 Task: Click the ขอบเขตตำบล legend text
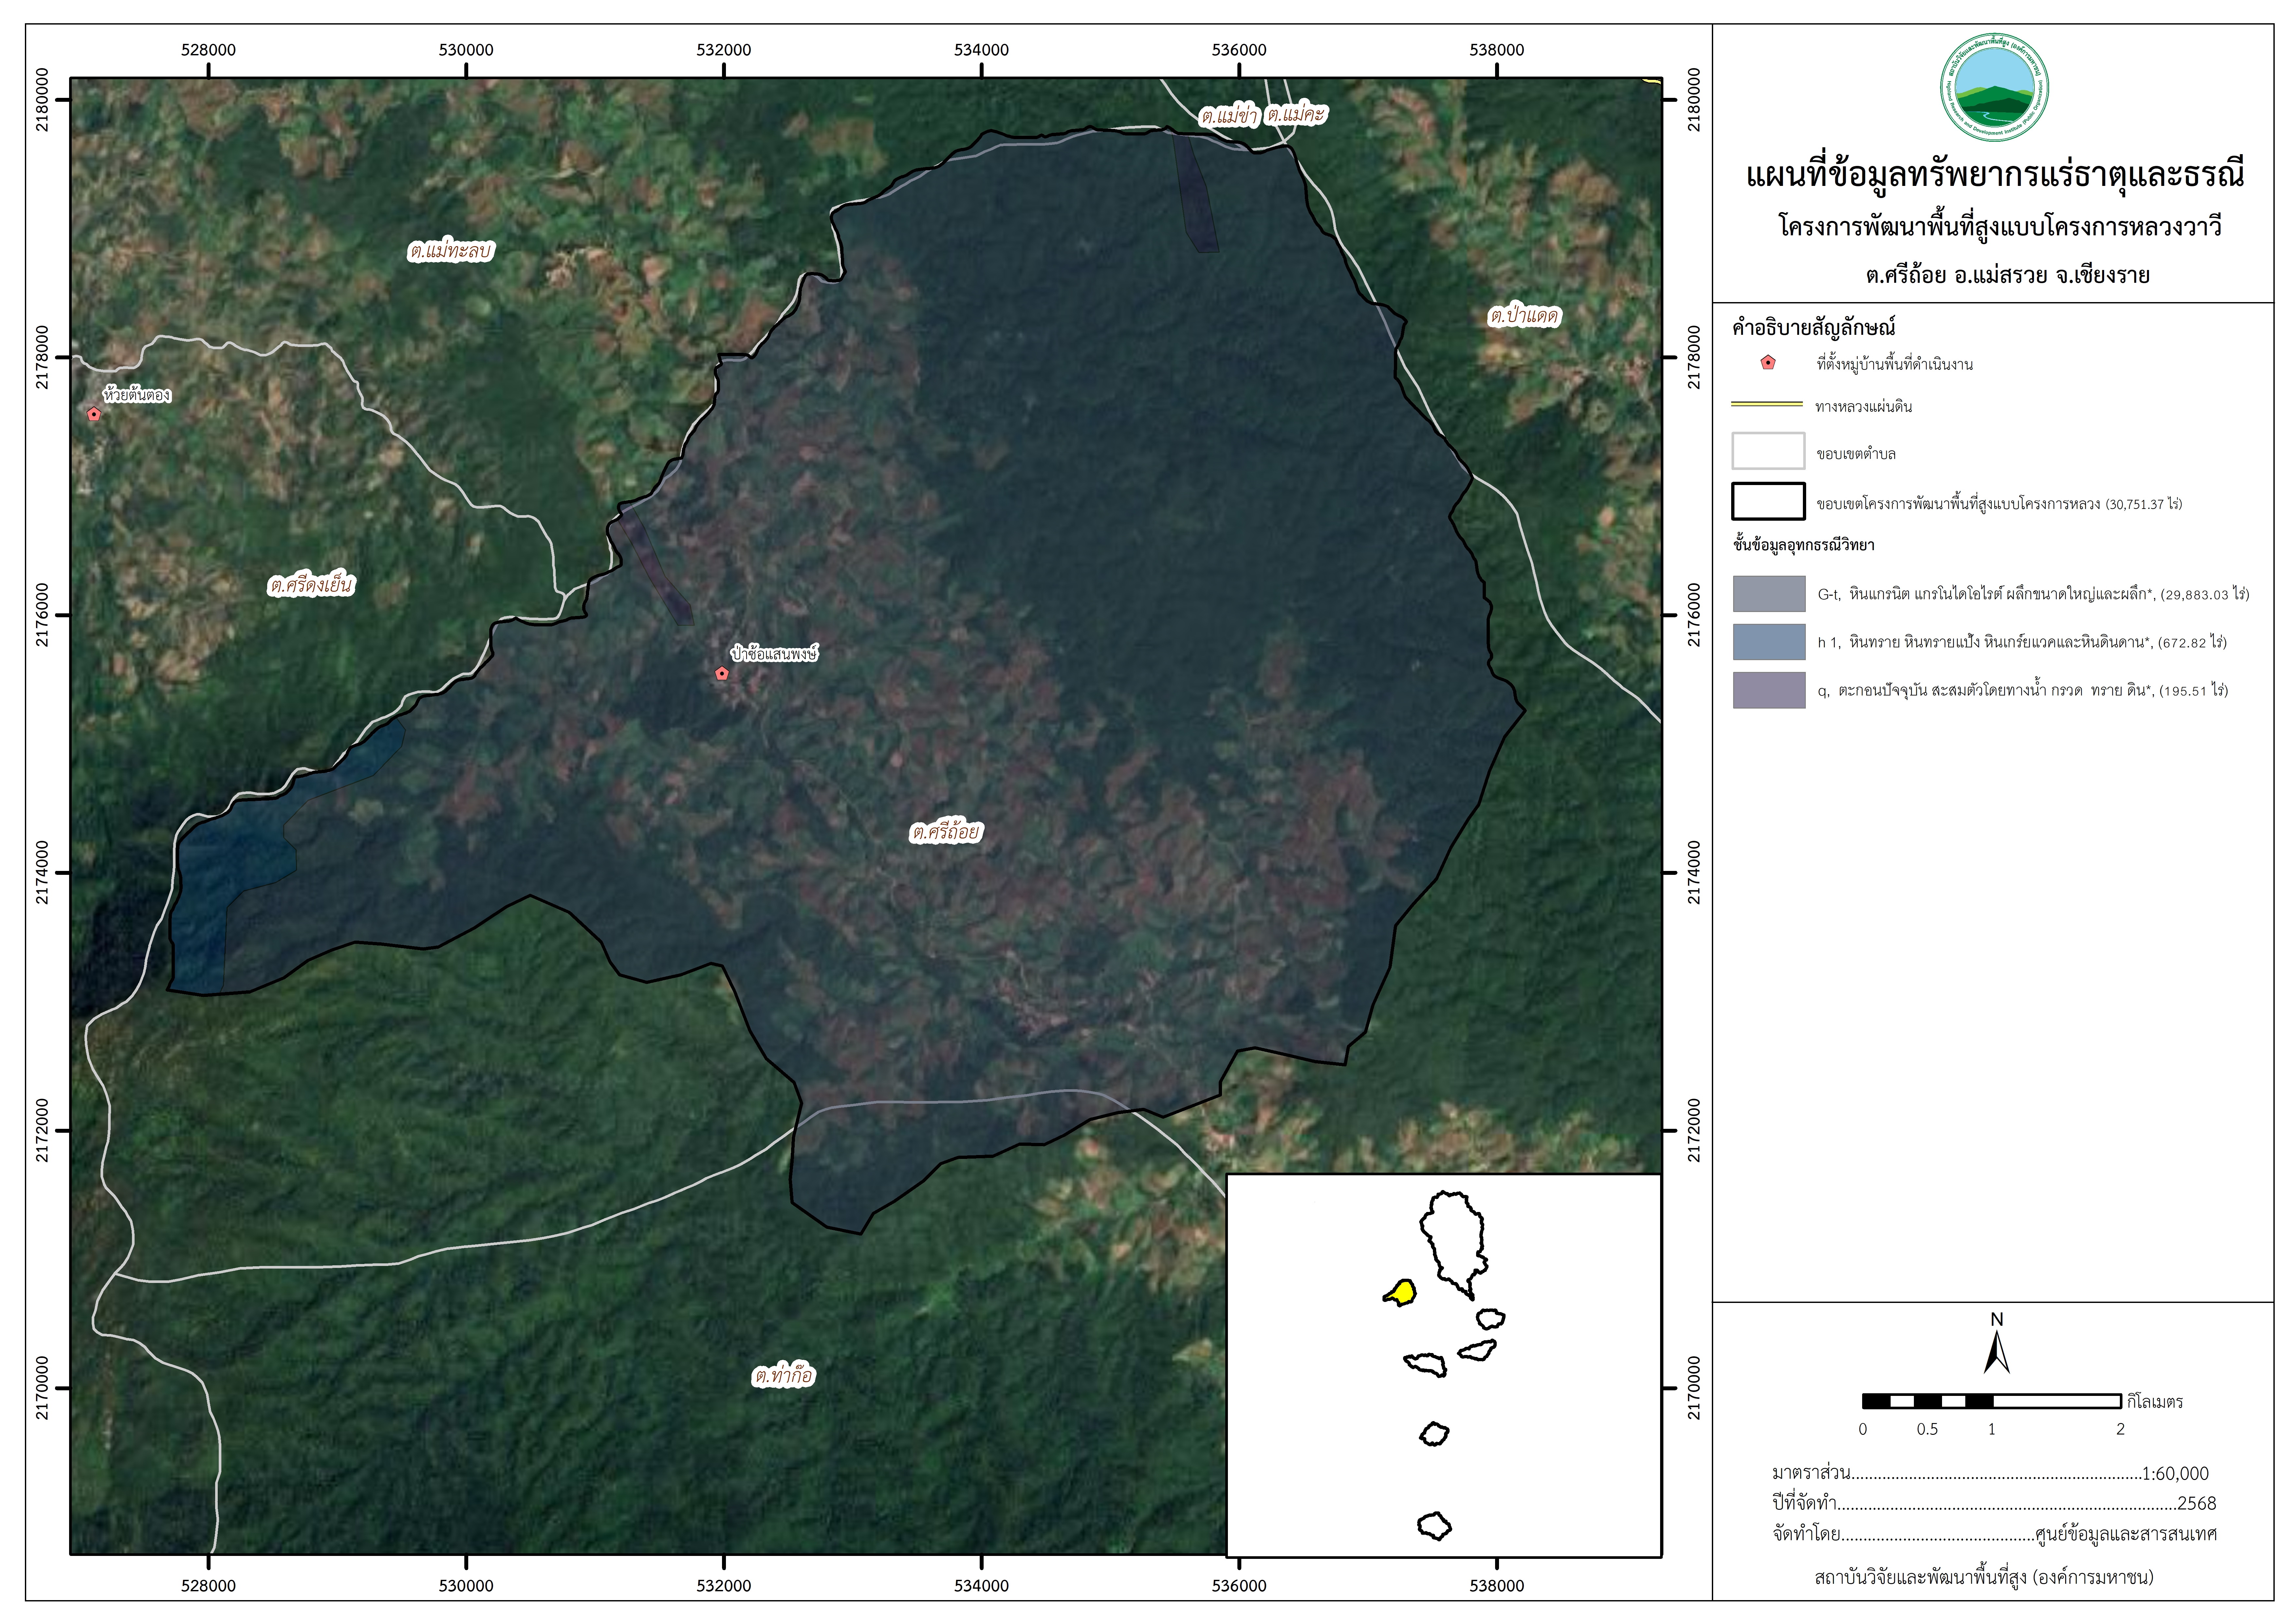(x=1856, y=454)
